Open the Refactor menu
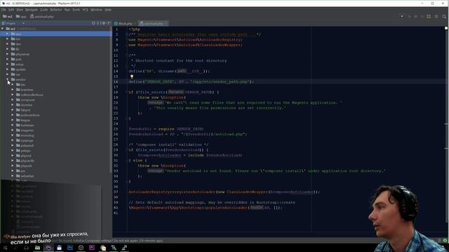Viewport: 449px width, 252px height. pos(56,10)
